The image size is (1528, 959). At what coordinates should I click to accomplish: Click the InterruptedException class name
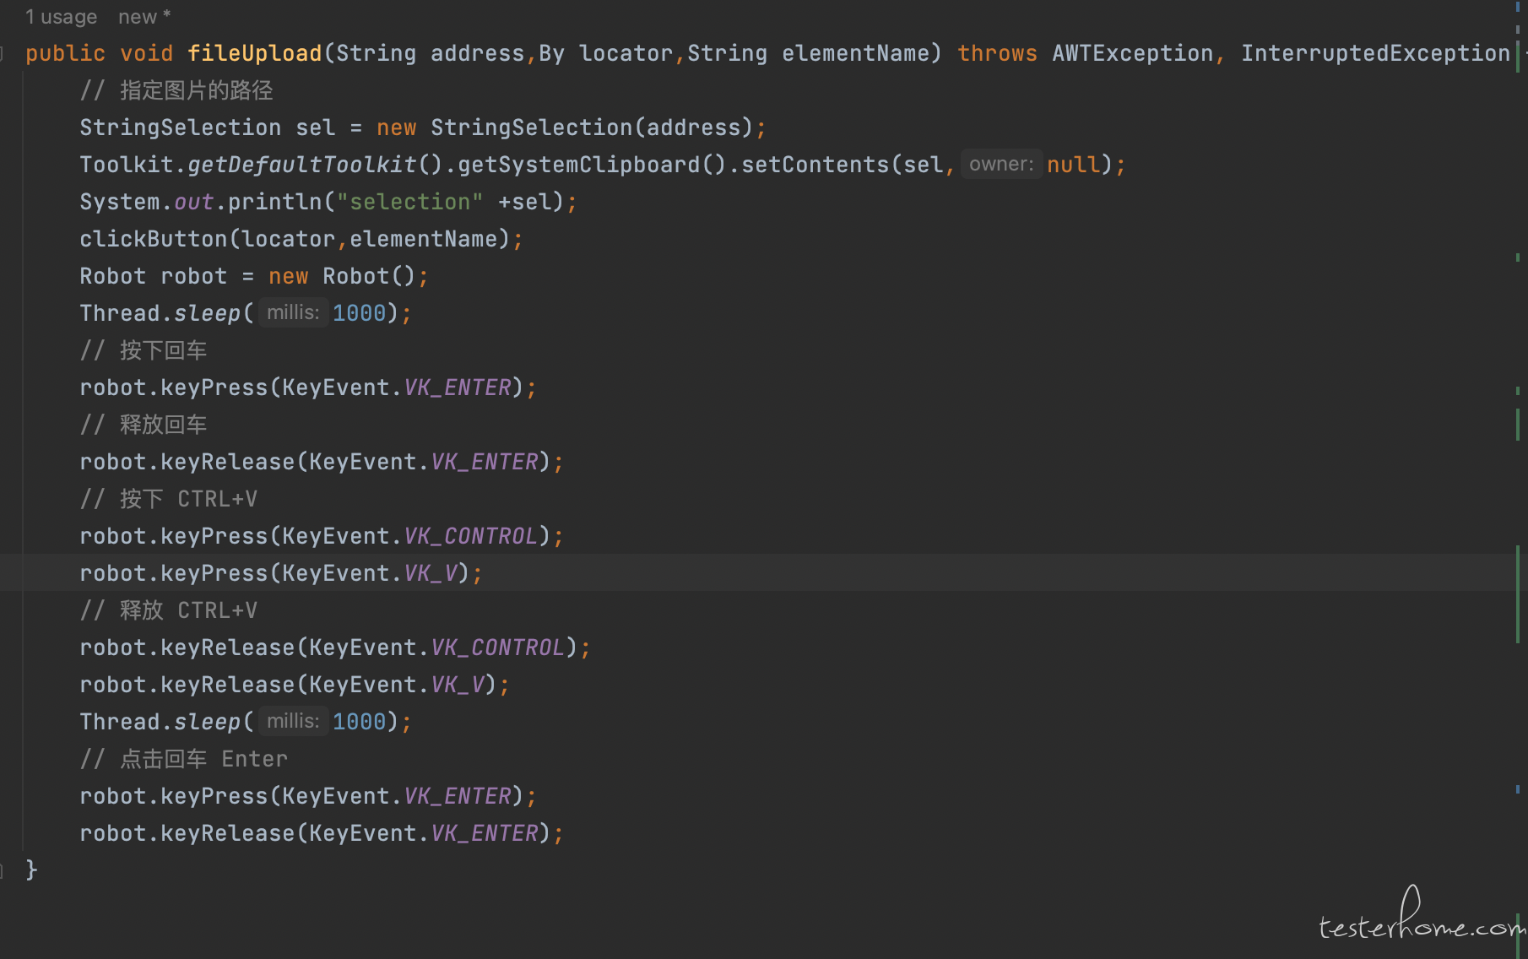coord(1375,53)
